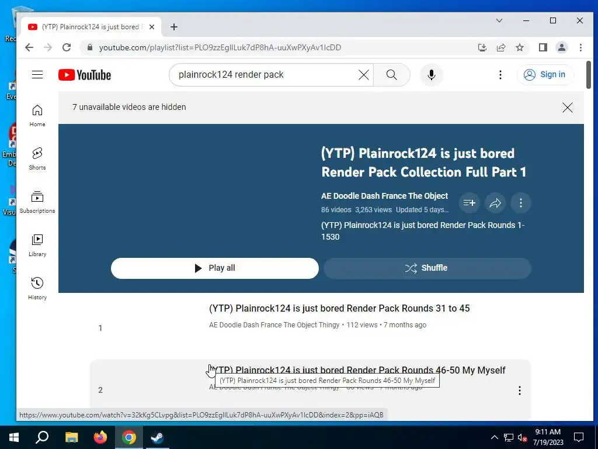Reload the page
The width and height of the screenshot is (598, 449).
coord(67,47)
